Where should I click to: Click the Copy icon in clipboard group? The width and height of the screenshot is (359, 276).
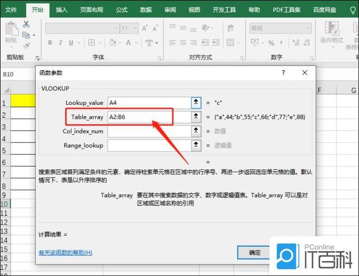coord(26,35)
